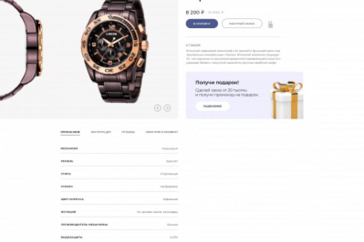Add the watch to cart with blue button
This screenshot has width=364, height=242.
(202, 24)
